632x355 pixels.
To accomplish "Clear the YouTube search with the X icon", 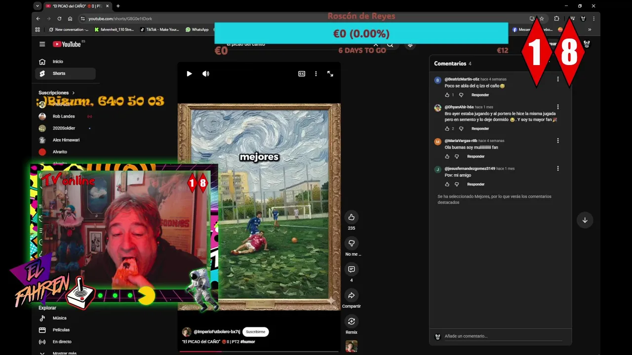I will pos(376,44).
